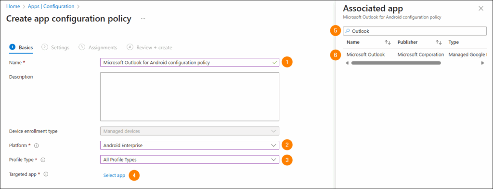Click the magnifier icon in the search box
This screenshot has width=493, height=189.
point(348,31)
